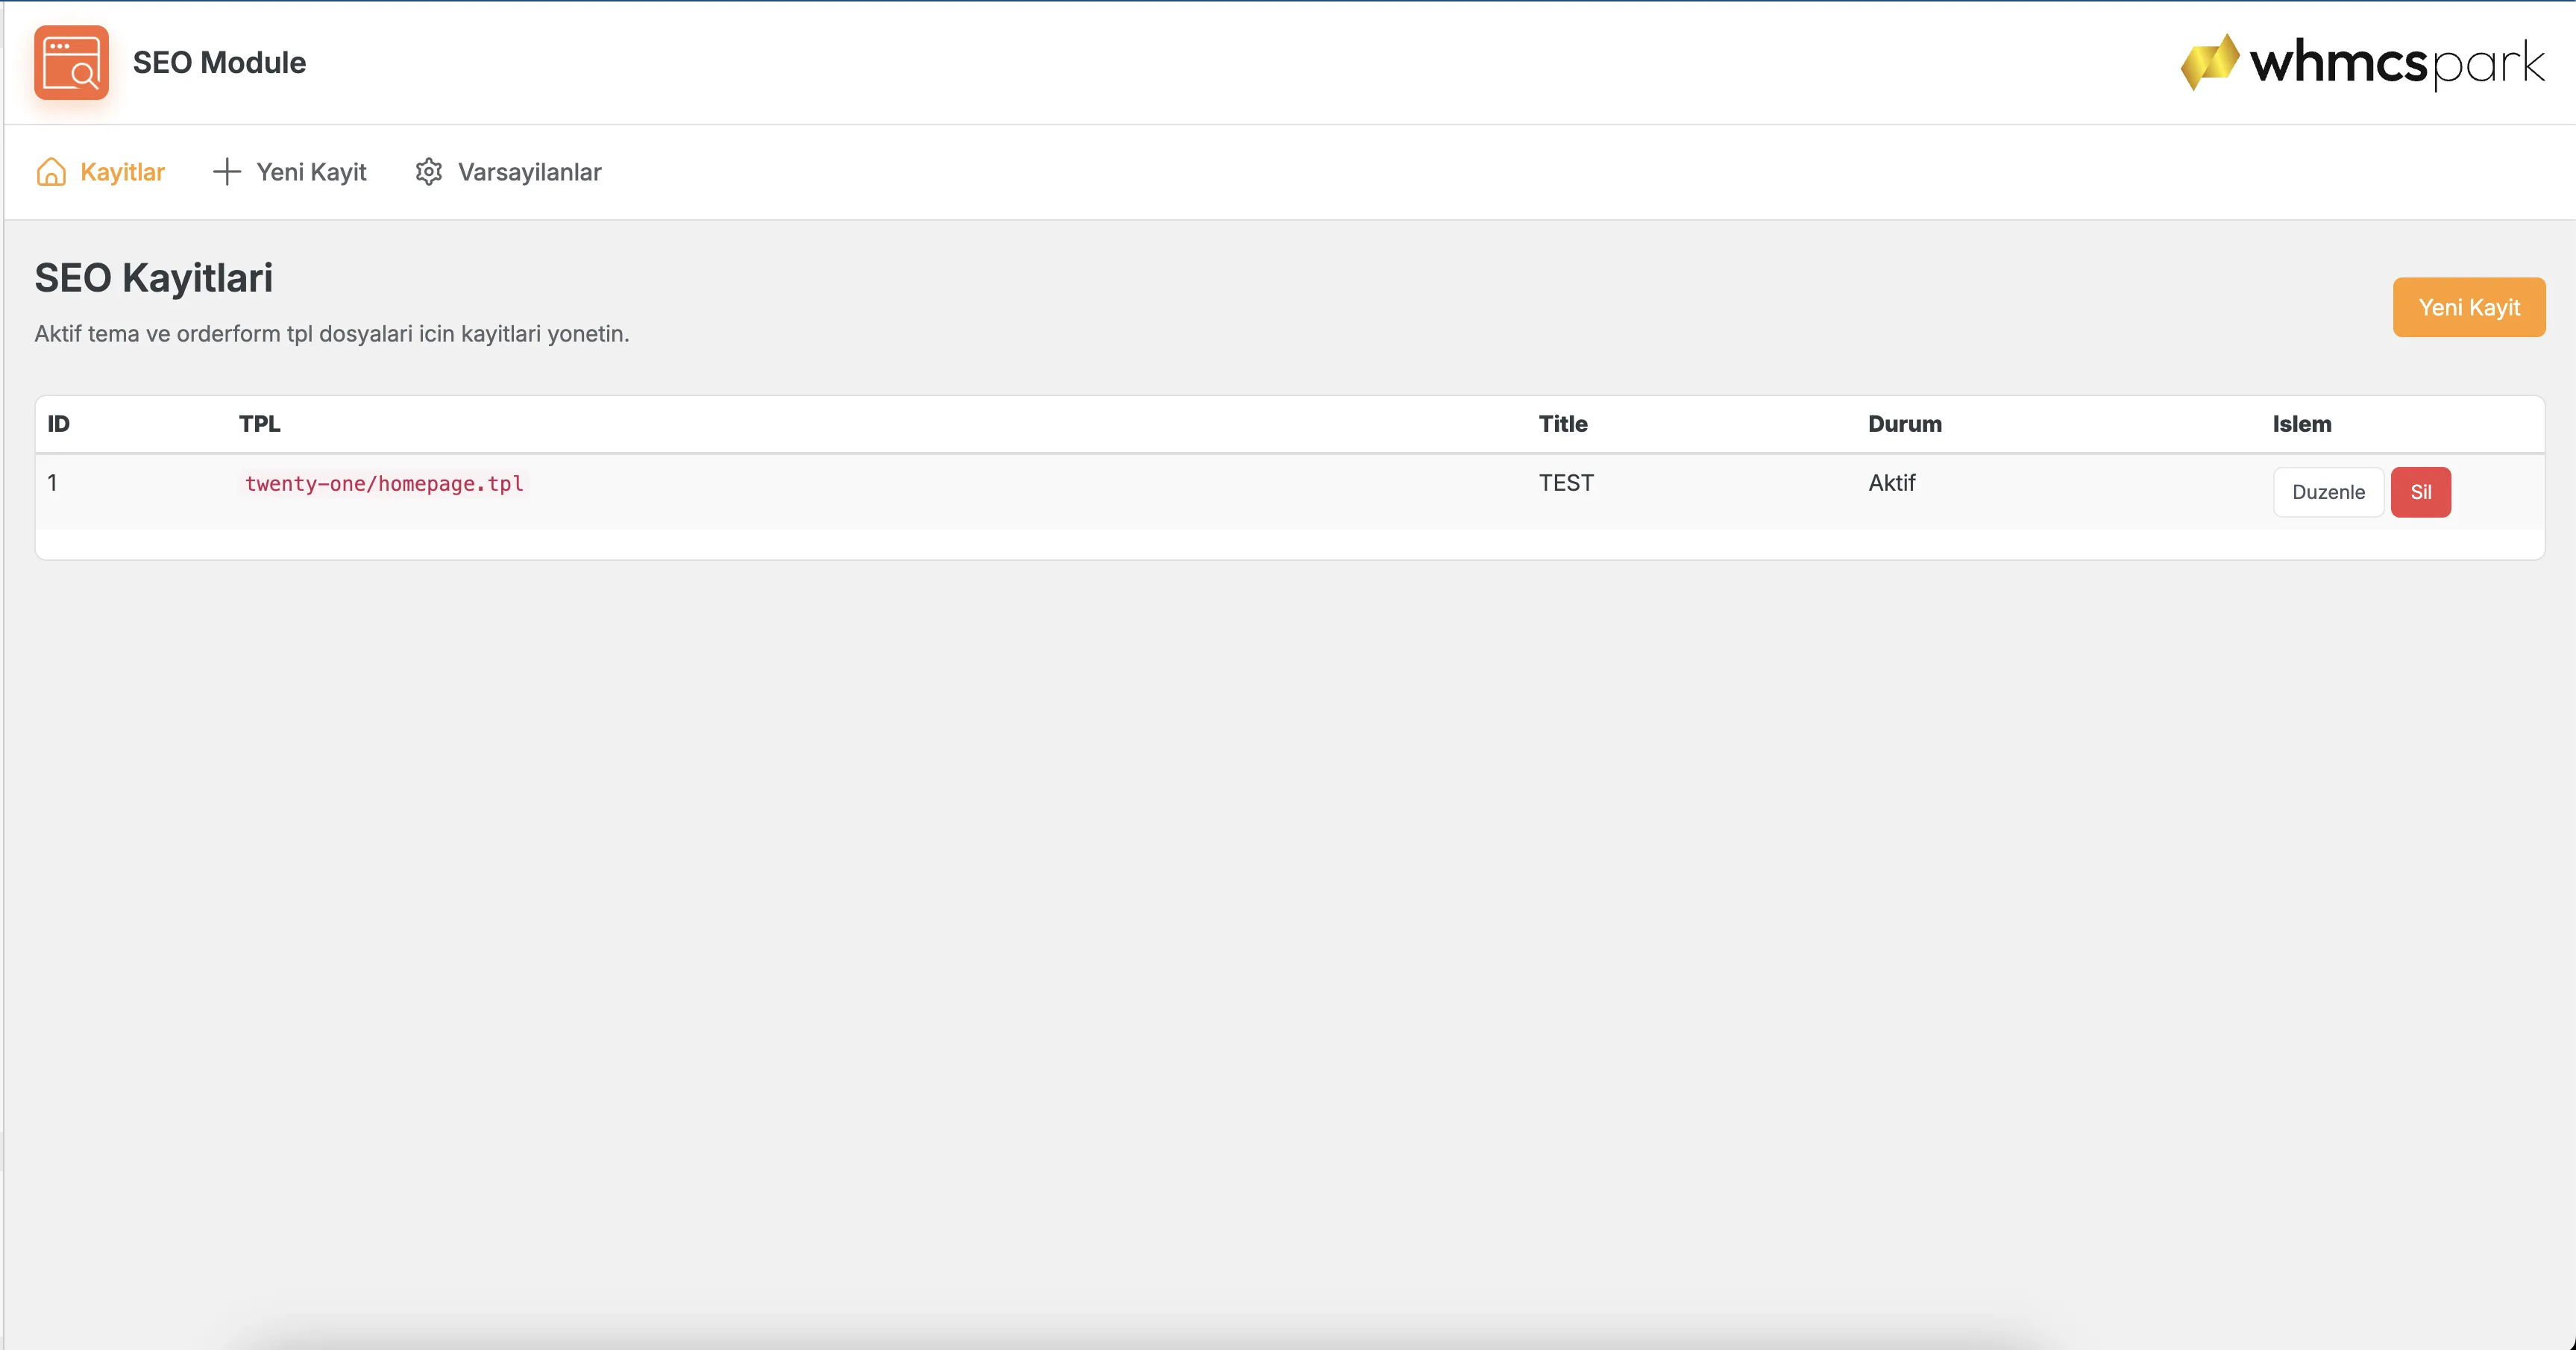Click the SEO Module logo icon

pos(71,62)
